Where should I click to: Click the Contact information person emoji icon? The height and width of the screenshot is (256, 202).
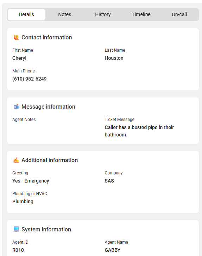pyautogui.click(x=16, y=37)
